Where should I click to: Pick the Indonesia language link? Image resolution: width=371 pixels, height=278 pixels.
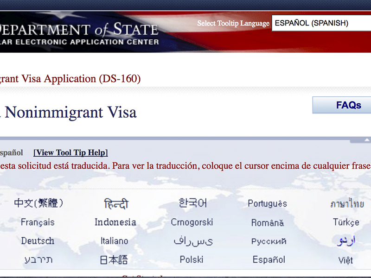[115, 222]
